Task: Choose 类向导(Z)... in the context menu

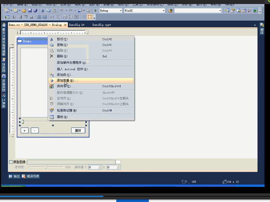Action: click(91, 86)
